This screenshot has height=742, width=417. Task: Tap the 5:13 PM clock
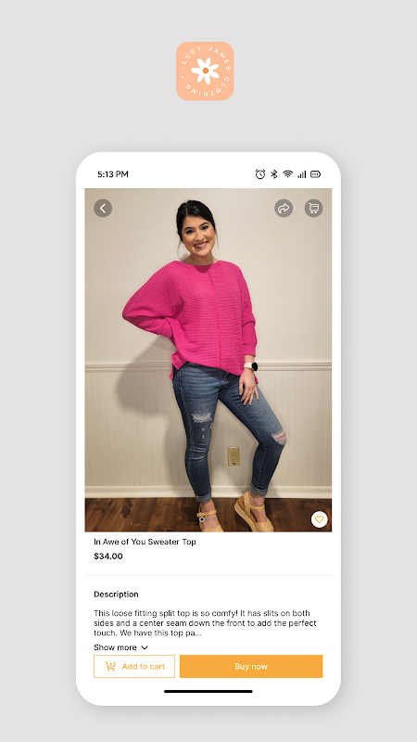click(x=113, y=174)
